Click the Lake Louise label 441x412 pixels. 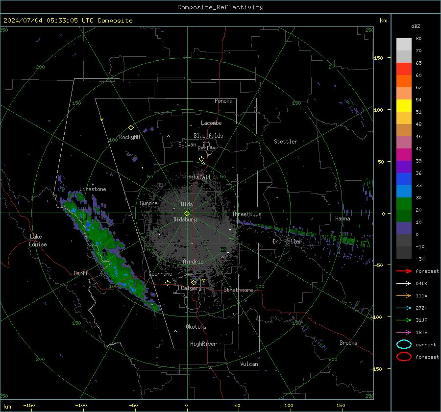[x=38, y=241]
